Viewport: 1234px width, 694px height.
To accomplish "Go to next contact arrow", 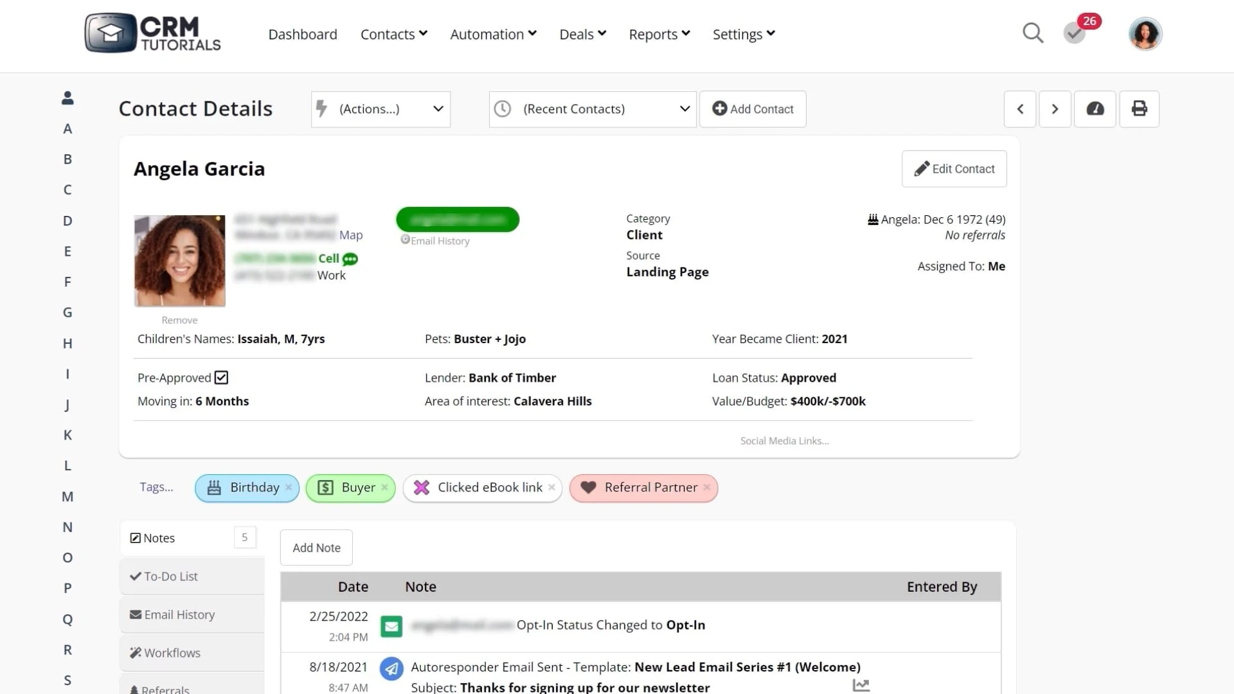I will 1055,109.
